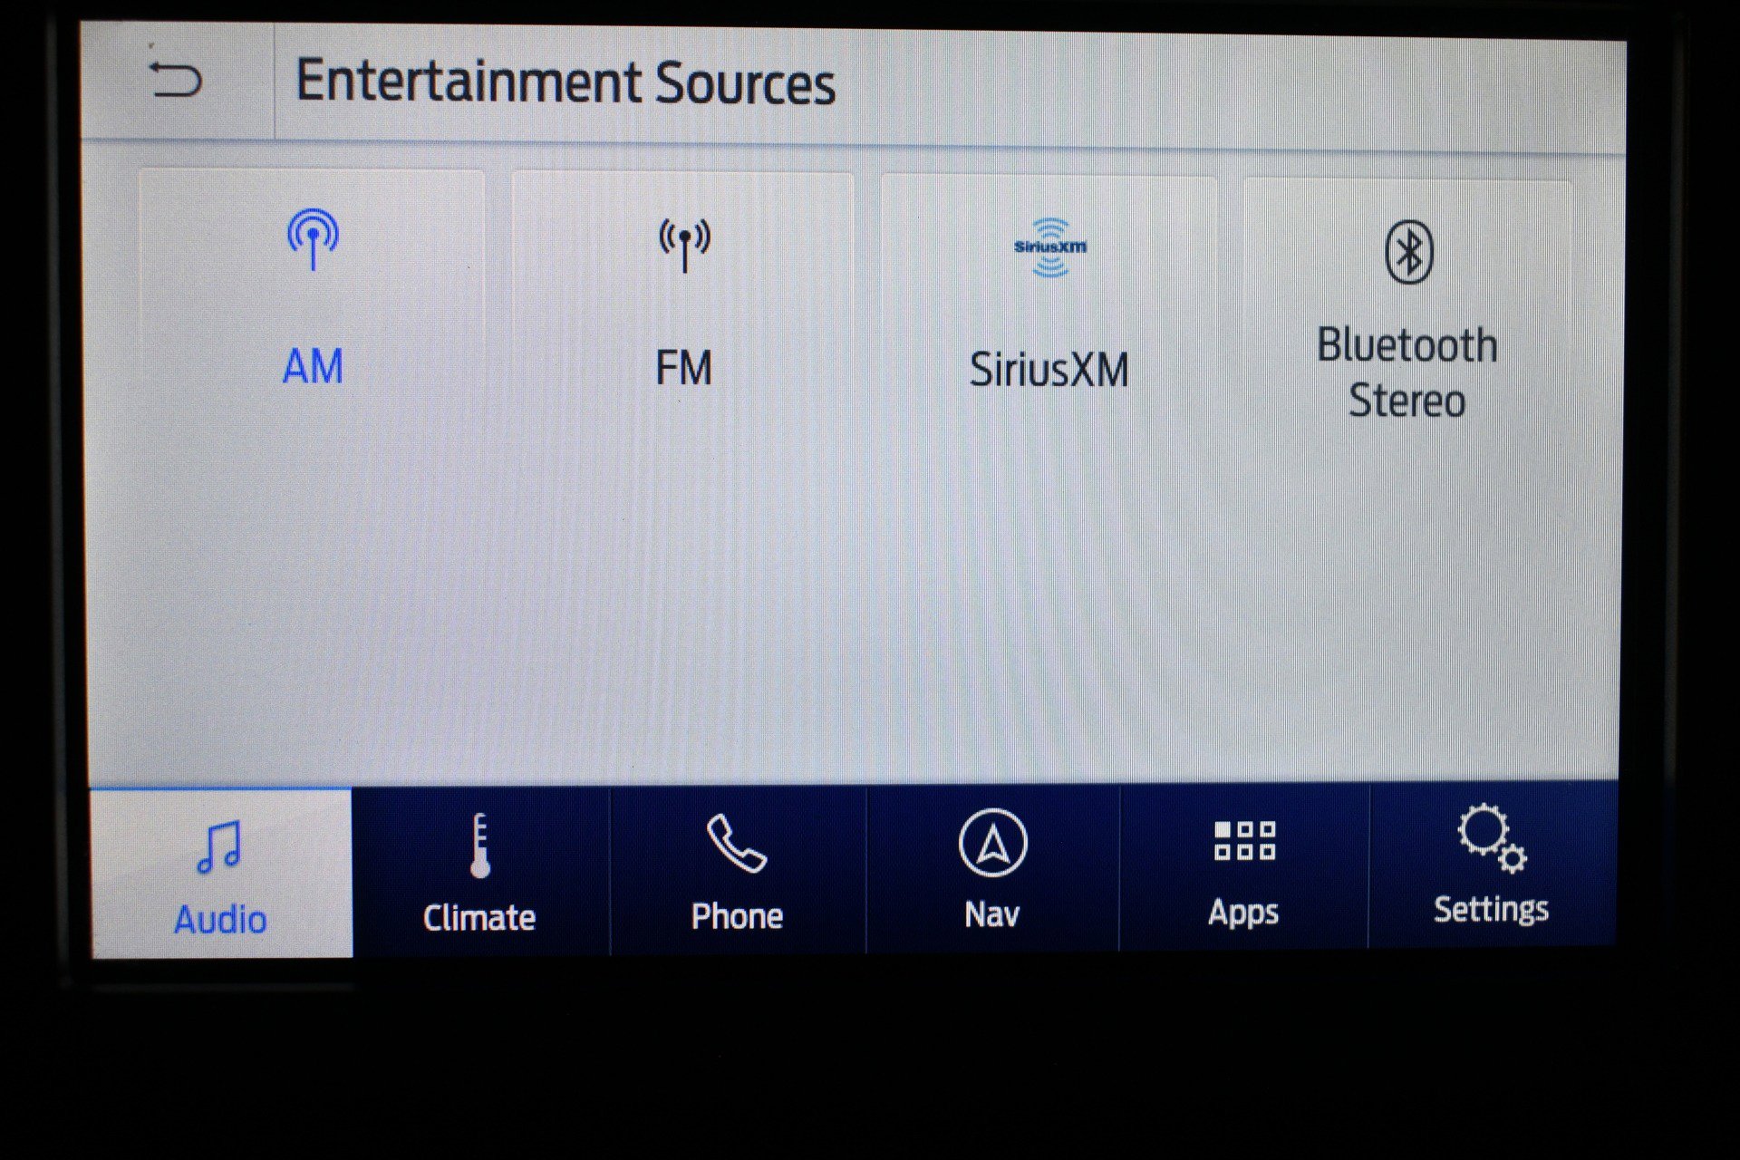Open the Audio tab
The image size is (1740, 1160).
(x=221, y=874)
